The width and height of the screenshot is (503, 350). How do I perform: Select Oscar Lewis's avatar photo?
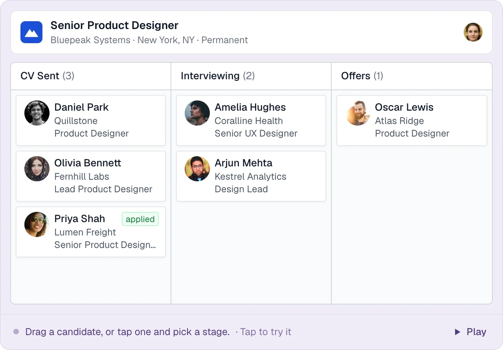pyautogui.click(x=358, y=113)
